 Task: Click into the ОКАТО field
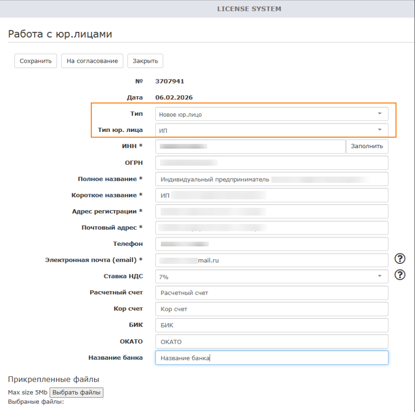(x=271, y=341)
